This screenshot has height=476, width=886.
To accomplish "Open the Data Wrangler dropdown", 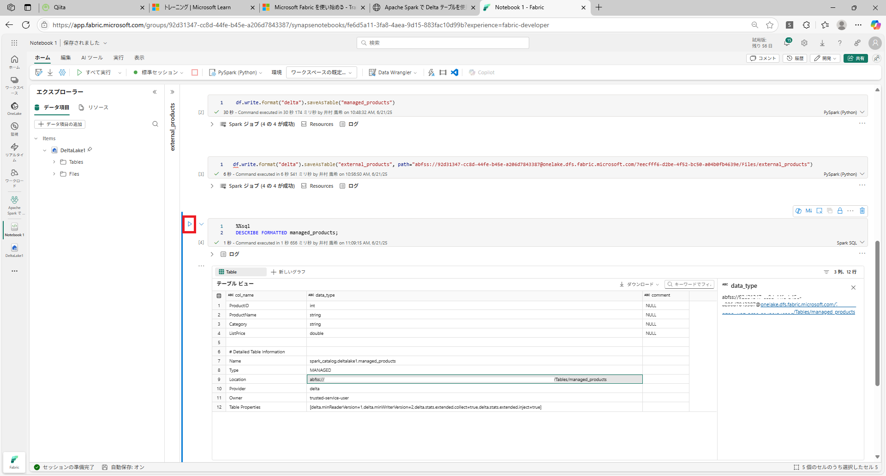I will (x=393, y=72).
